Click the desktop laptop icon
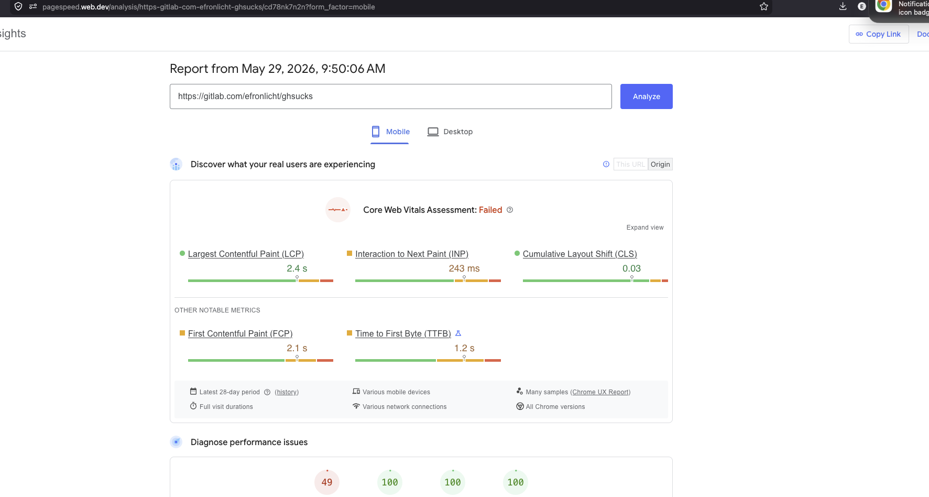Viewport: 929px width, 497px height. pyautogui.click(x=433, y=132)
